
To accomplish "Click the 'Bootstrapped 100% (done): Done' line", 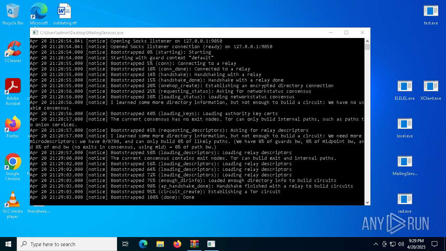I will pos(112,197).
